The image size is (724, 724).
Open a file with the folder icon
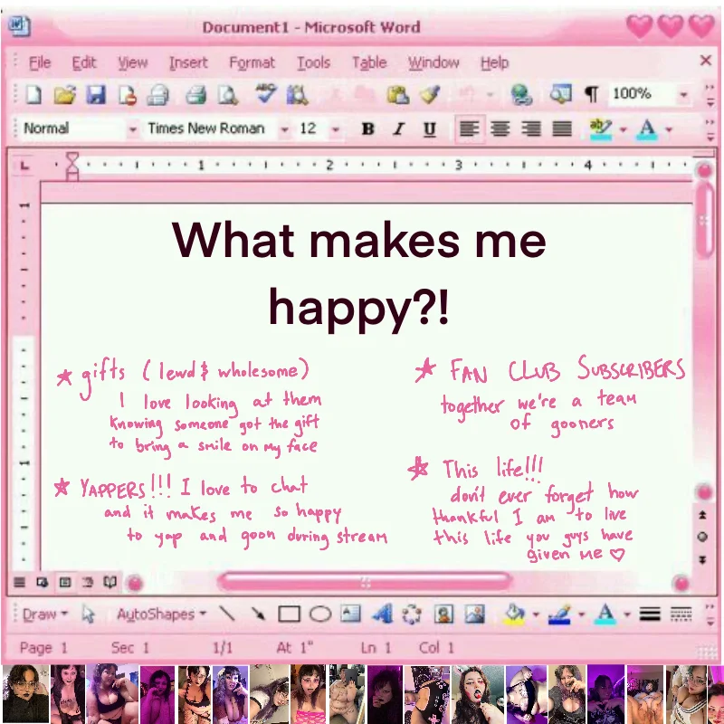click(x=63, y=94)
